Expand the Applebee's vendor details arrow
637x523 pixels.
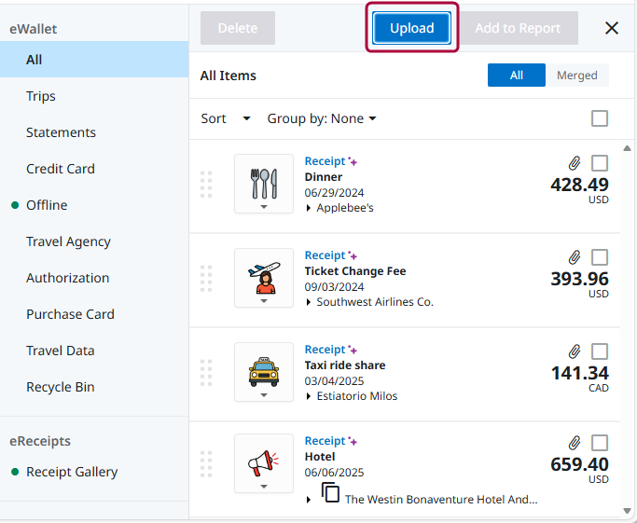click(x=309, y=208)
